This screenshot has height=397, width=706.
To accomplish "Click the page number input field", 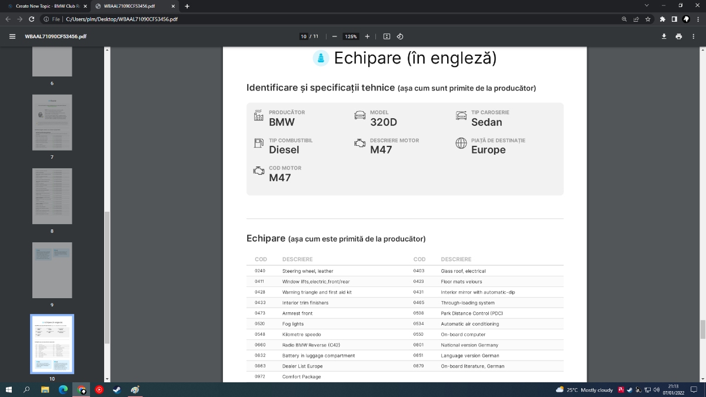I will [304, 36].
